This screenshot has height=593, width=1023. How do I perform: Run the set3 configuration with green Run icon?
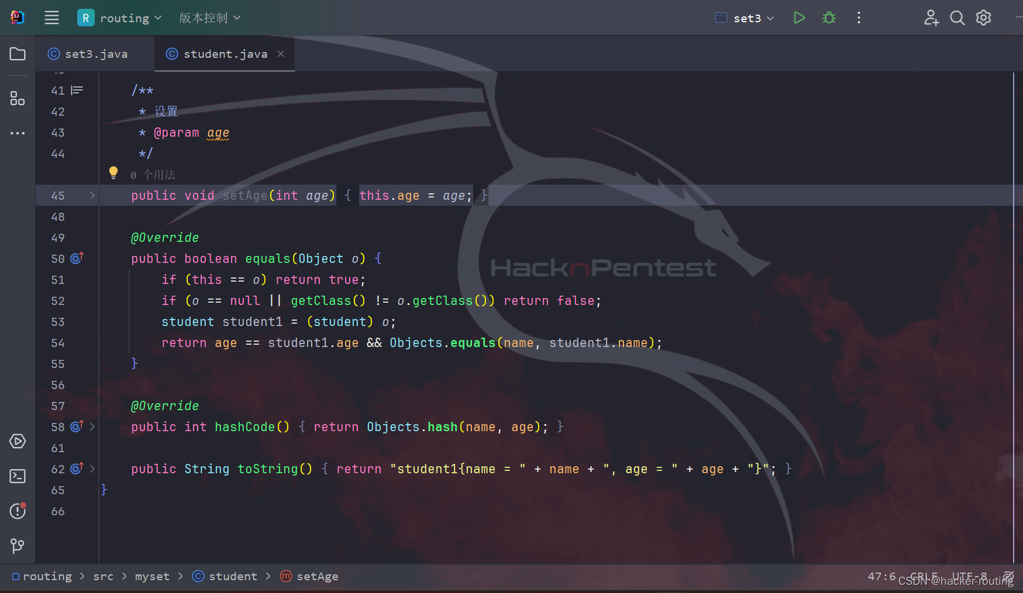tap(799, 18)
